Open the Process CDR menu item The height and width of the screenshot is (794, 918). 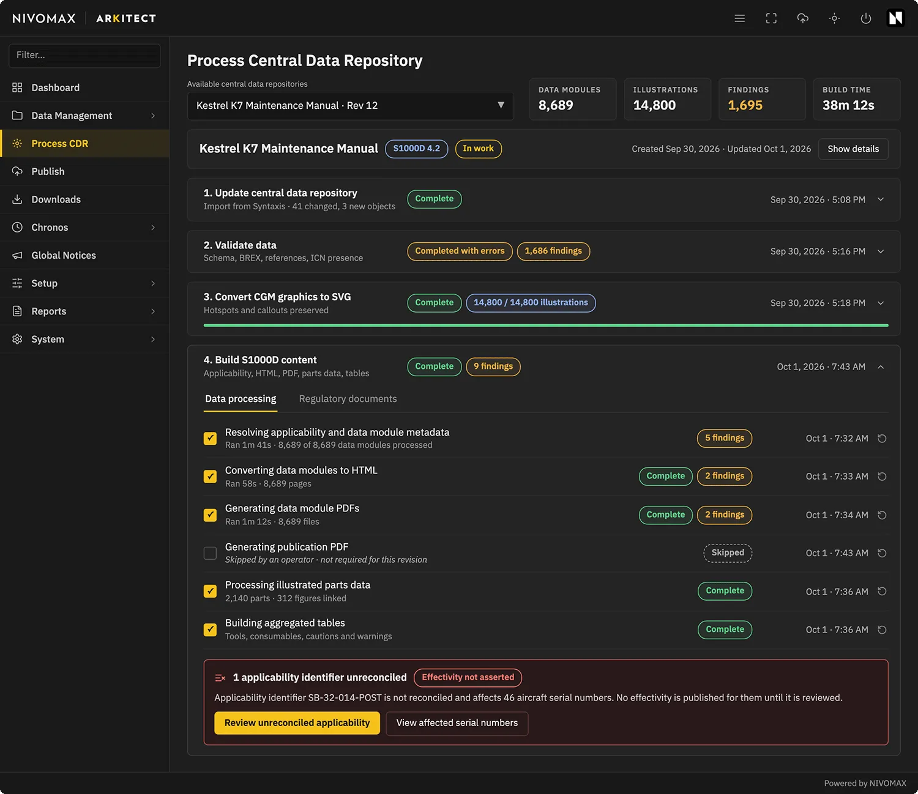click(x=84, y=144)
